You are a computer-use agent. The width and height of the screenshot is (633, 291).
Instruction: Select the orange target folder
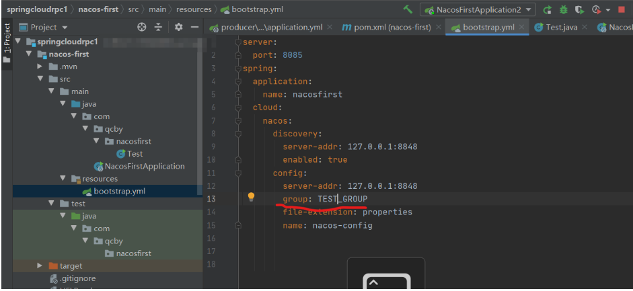coord(65,265)
